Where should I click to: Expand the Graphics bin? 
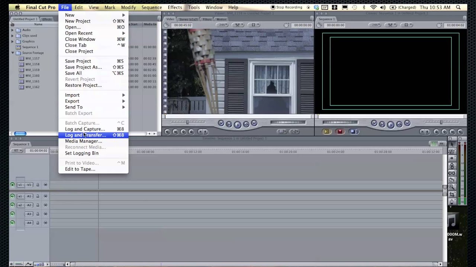(x=12, y=42)
